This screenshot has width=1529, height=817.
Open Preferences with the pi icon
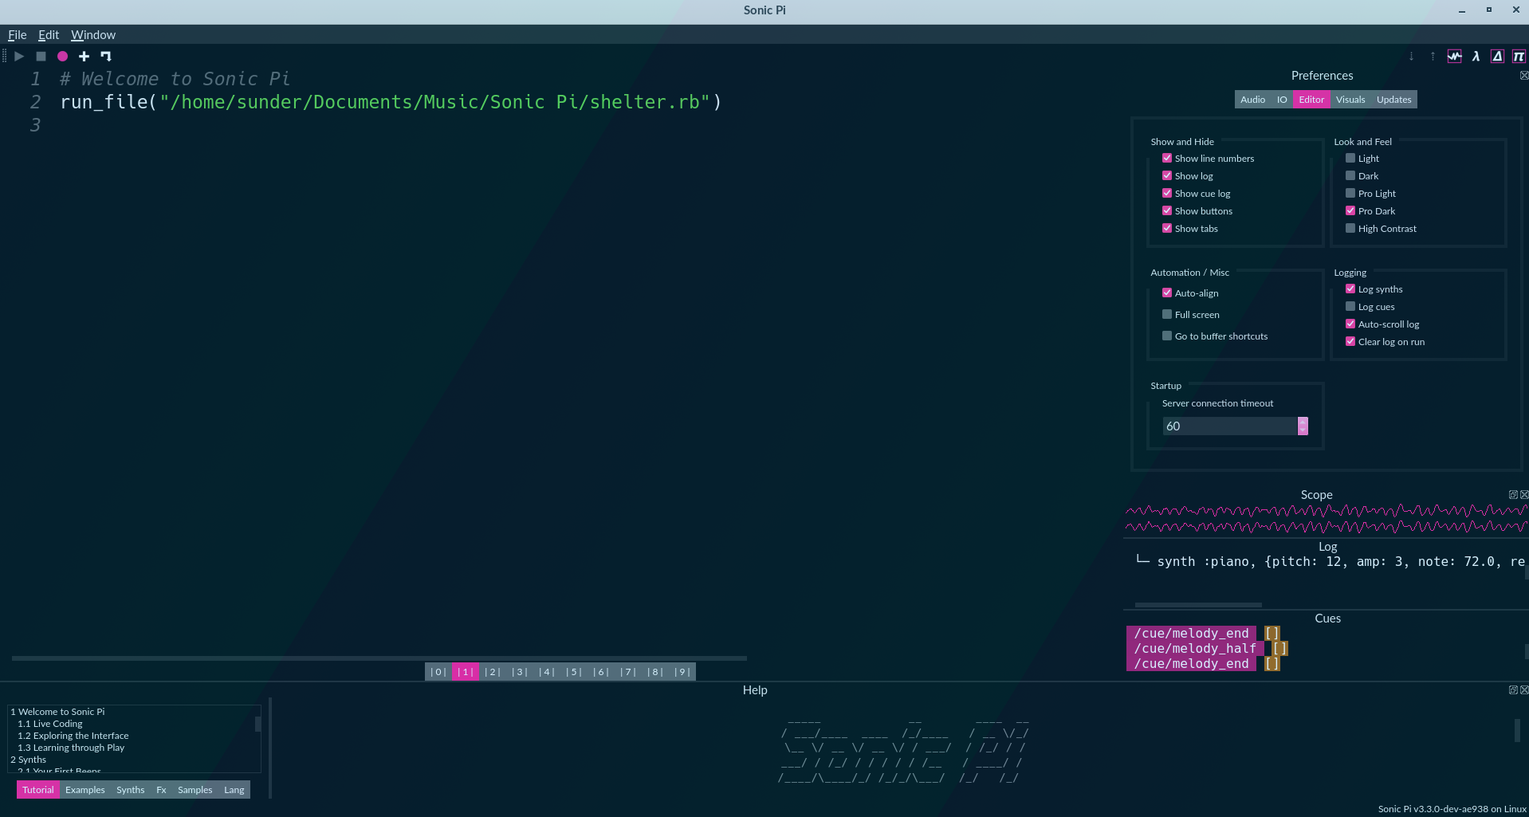[x=1519, y=56]
